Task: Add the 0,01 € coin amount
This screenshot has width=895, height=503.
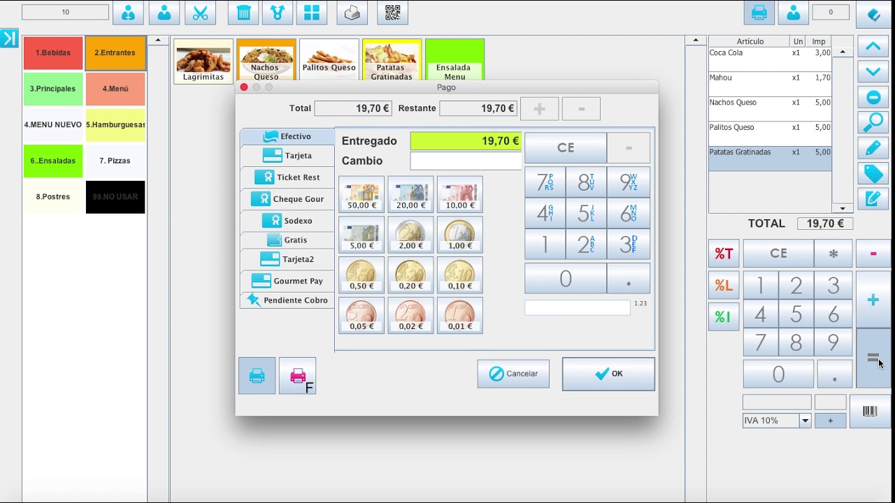Action: click(459, 316)
